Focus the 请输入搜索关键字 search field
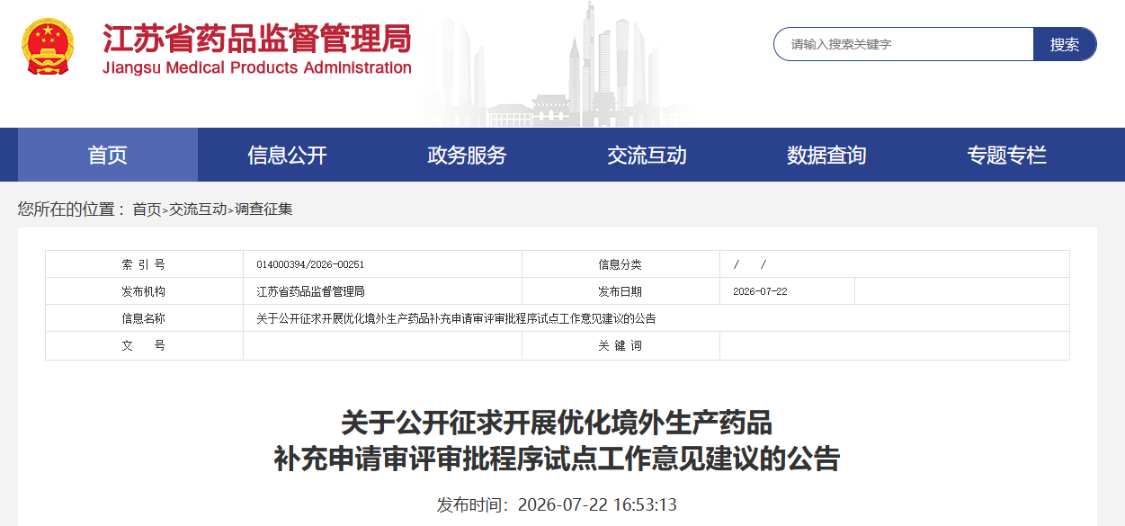Screen dimensions: 1125x526 tap(904, 44)
